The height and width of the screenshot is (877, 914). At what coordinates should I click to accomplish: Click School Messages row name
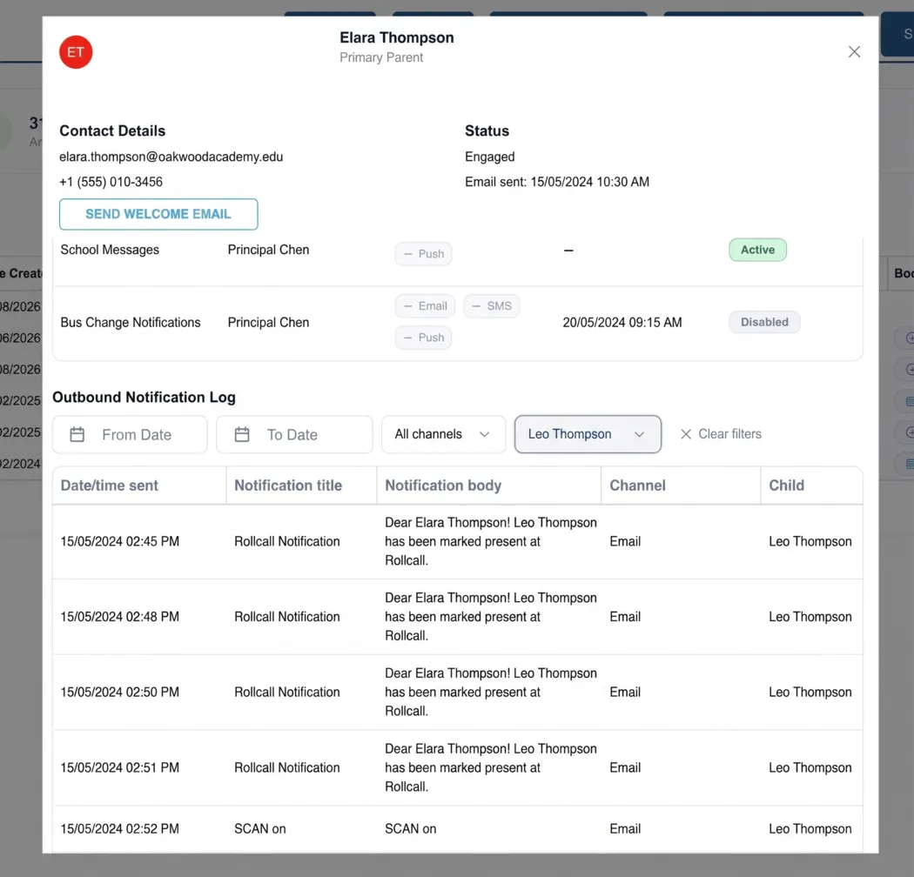pyautogui.click(x=110, y=250)
